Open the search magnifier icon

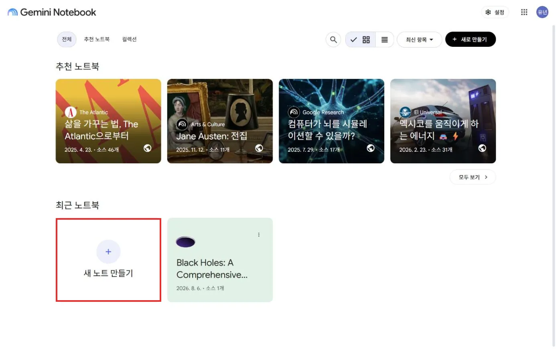point(333,40)
